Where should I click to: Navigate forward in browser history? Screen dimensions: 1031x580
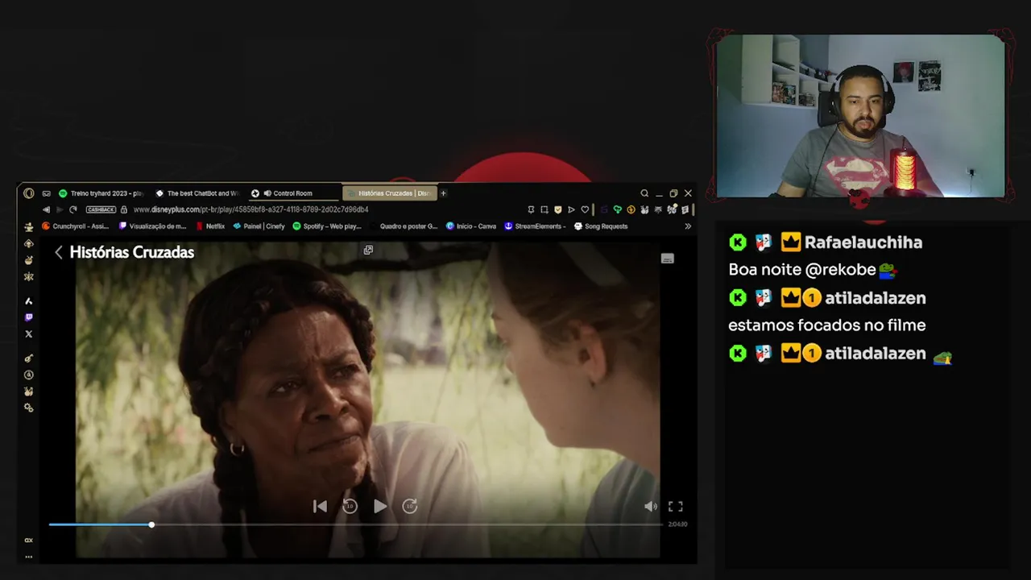(60, 209)
